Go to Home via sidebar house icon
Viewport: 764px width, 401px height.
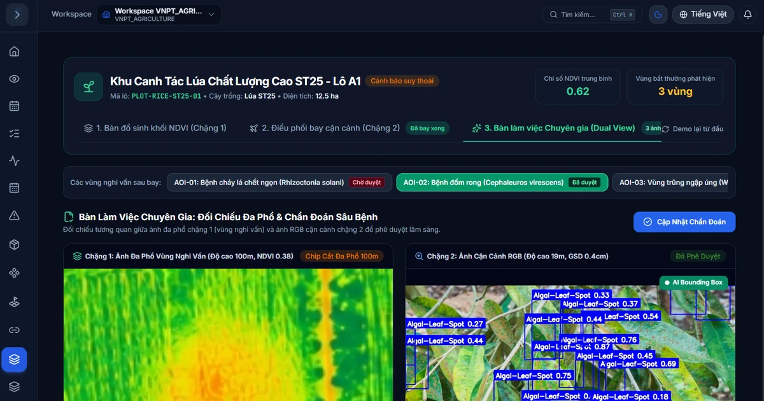tap(14, 51)
